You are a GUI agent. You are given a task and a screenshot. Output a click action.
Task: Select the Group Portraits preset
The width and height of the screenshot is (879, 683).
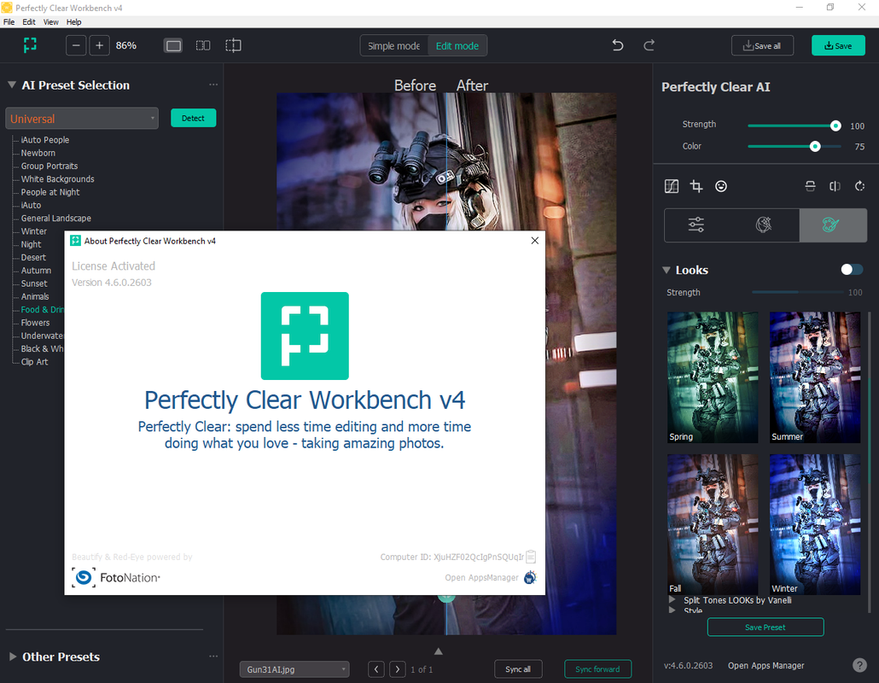[49, 166]
